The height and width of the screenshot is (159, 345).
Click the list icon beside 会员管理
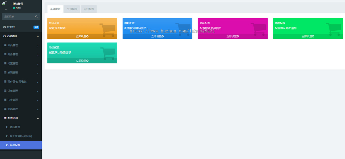coord(5,45)
